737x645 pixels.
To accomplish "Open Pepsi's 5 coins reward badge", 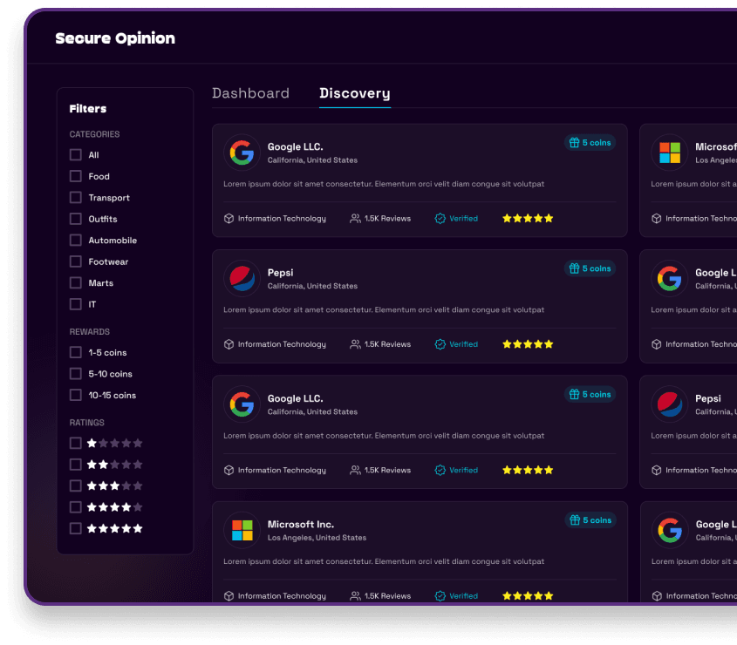I will 590,268.
